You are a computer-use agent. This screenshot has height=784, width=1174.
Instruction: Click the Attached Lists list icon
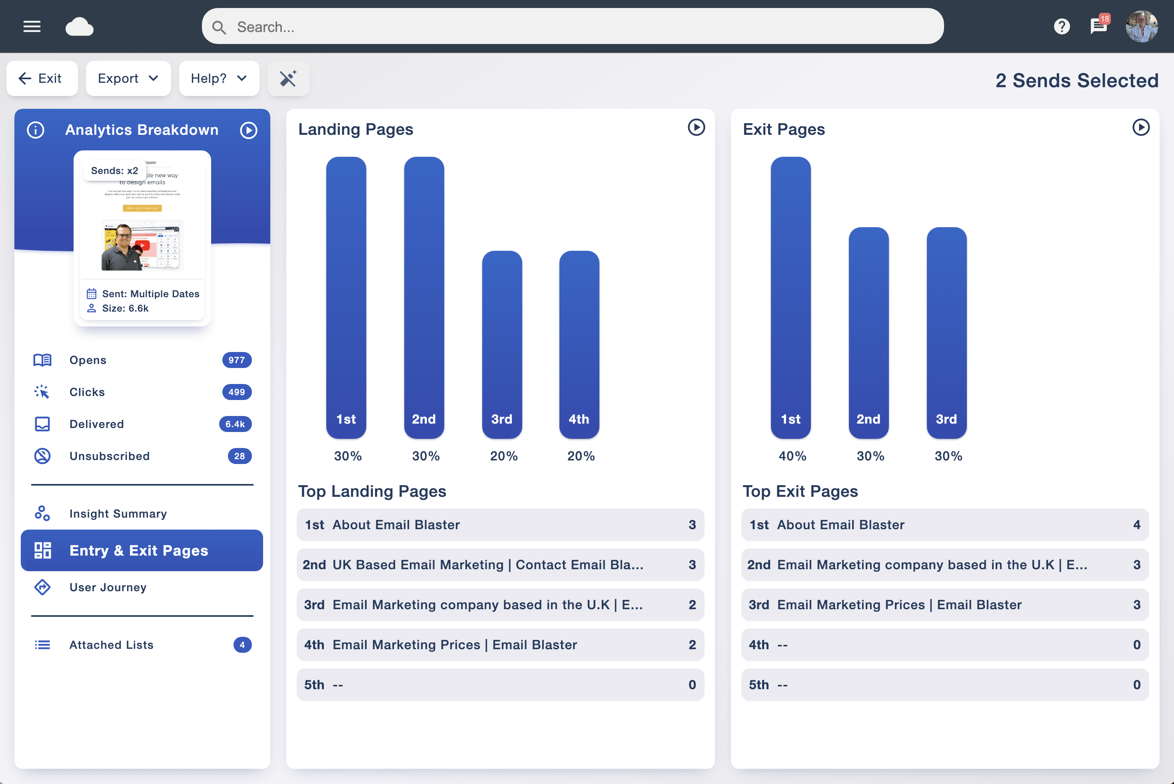pyautogui.click(x=42, y=645)
